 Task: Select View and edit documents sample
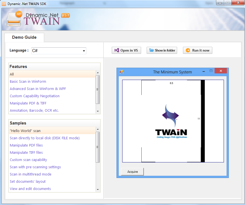(30, 189)
